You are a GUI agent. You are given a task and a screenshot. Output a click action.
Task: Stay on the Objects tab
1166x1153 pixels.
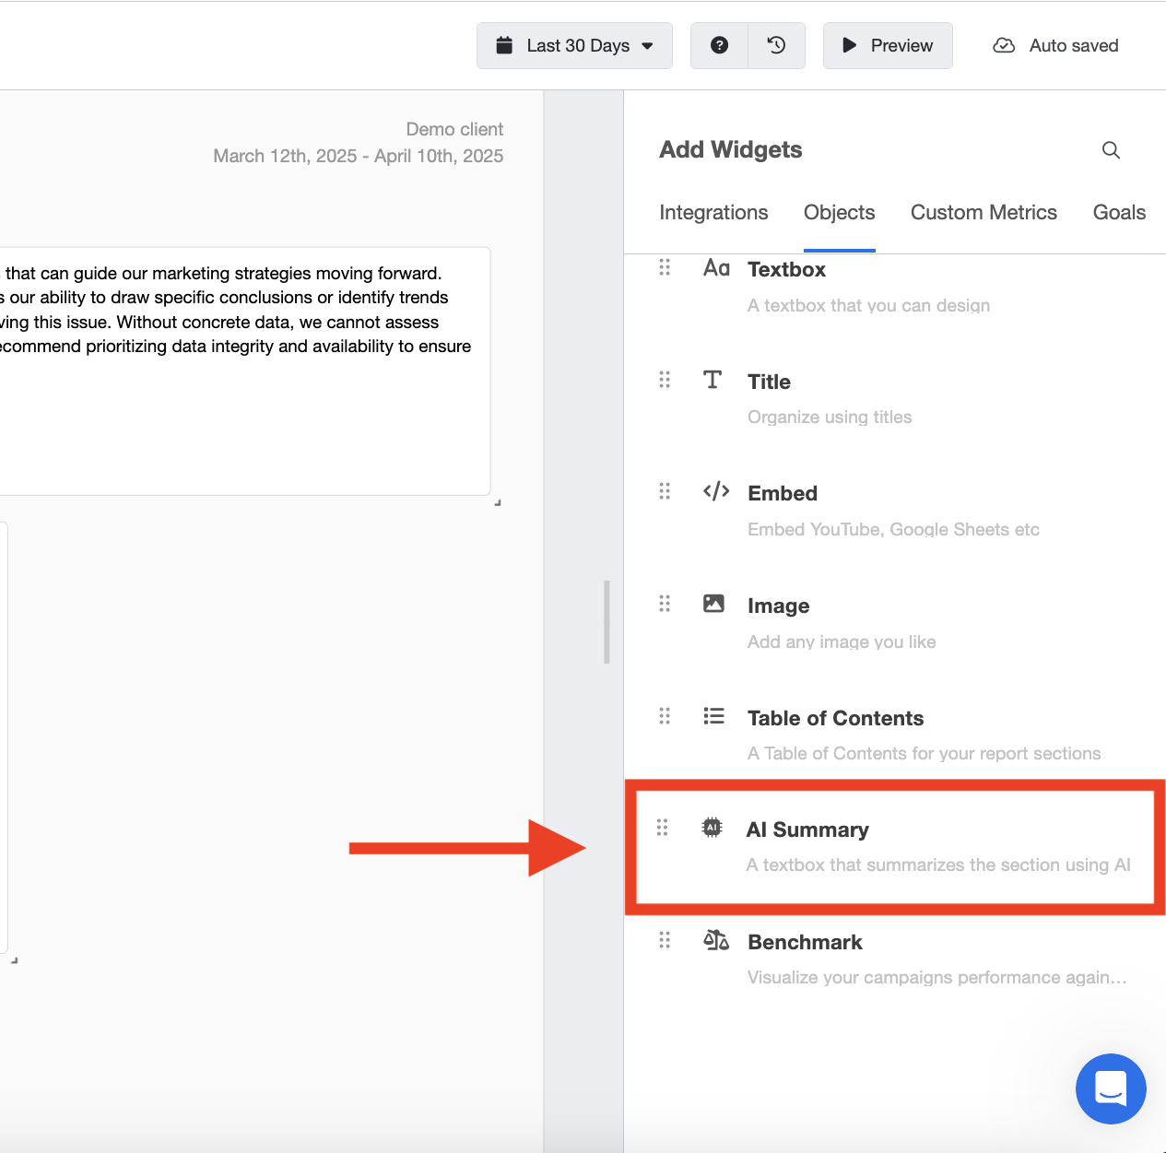tap(839, 212)
